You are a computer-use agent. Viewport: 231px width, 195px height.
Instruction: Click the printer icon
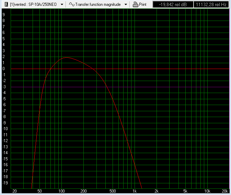pos(135,4)
